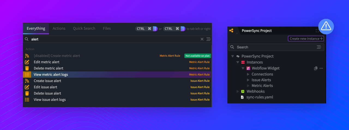Click the orange share-nodes icon in project panel header

coord(231,31)
